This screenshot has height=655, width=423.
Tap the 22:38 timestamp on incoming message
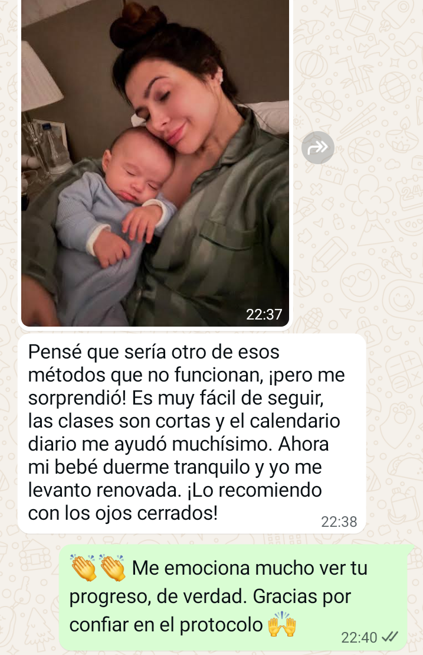[339, 522]
